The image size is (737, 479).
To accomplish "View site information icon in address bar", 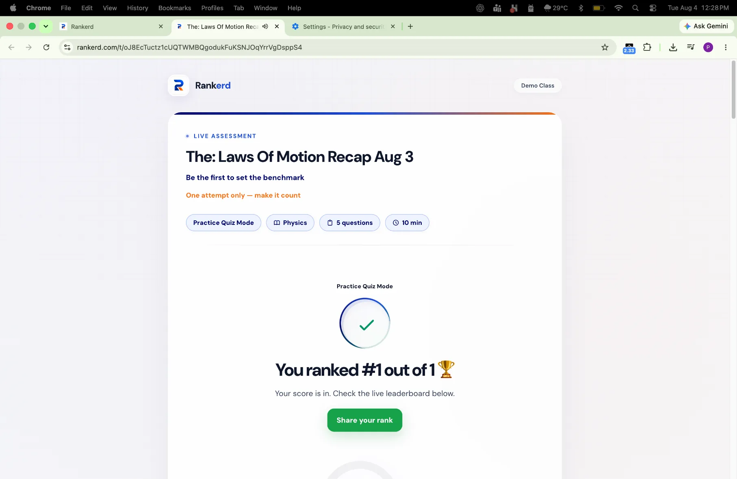I will pos(67,48).
